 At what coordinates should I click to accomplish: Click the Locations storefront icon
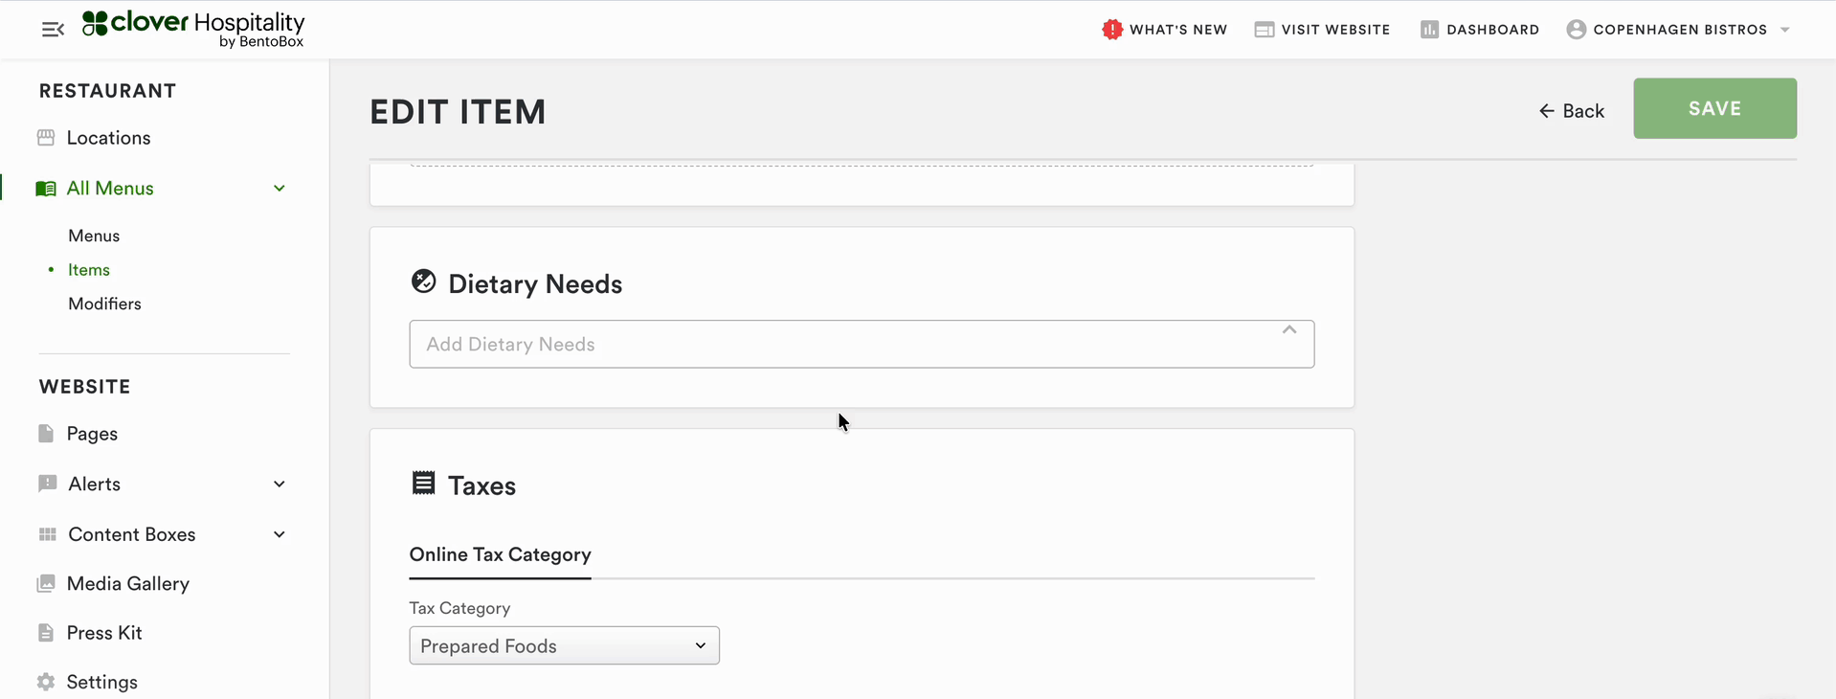coord(46,138)
